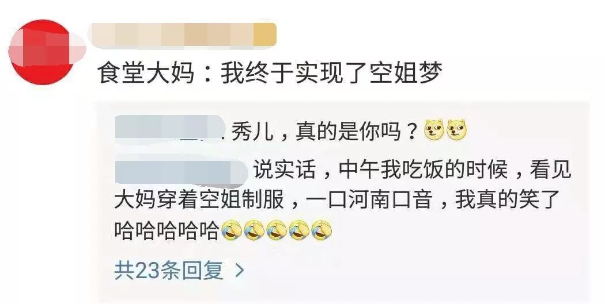Viewport: 605px width, 304px height.
Task: Select the reply line starting 说实话，中午我吃饭
Action: [x=412, y=170]
